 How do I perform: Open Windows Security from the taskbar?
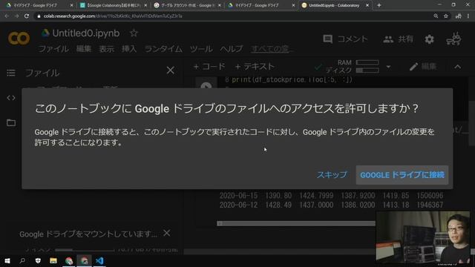coord(38,260)
